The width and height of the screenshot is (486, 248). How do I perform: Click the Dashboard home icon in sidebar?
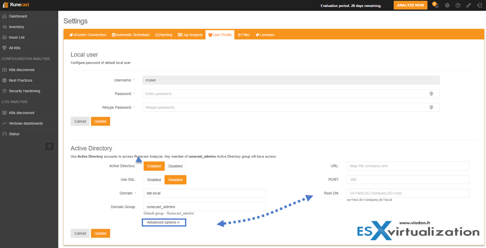pyautogui.click(x=4, y=16)
